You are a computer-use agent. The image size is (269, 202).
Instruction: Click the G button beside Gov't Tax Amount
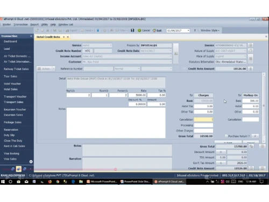coord(221,163)
